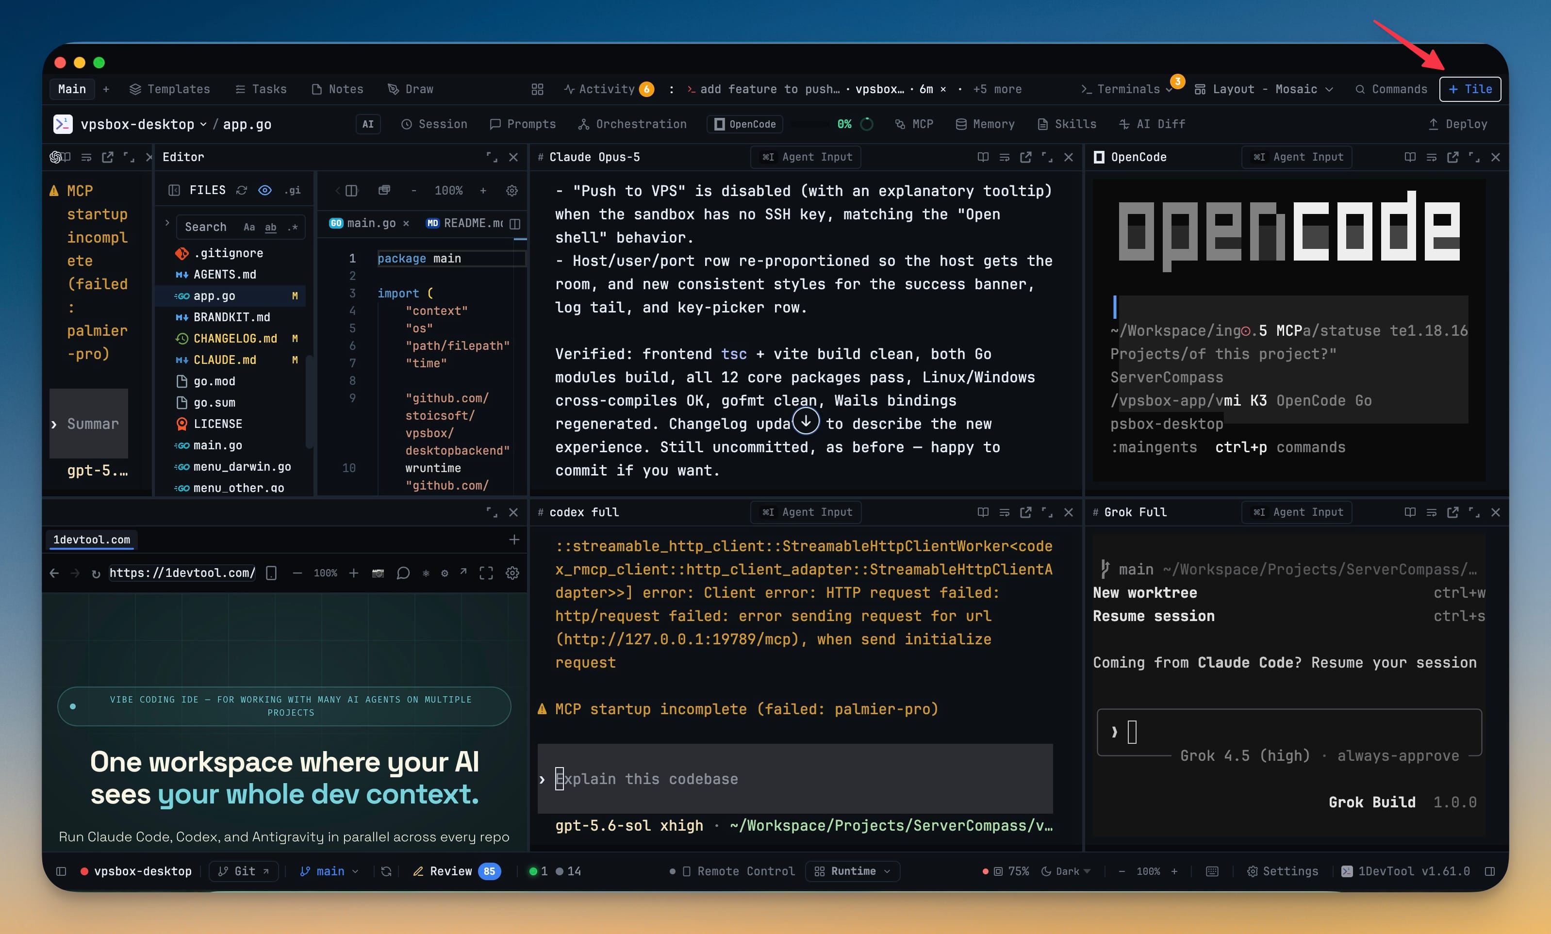Toggle the eye visibility icon in FILES
Image resolution: width=1551 pixels, height=934 pixels.
(265, 190)
